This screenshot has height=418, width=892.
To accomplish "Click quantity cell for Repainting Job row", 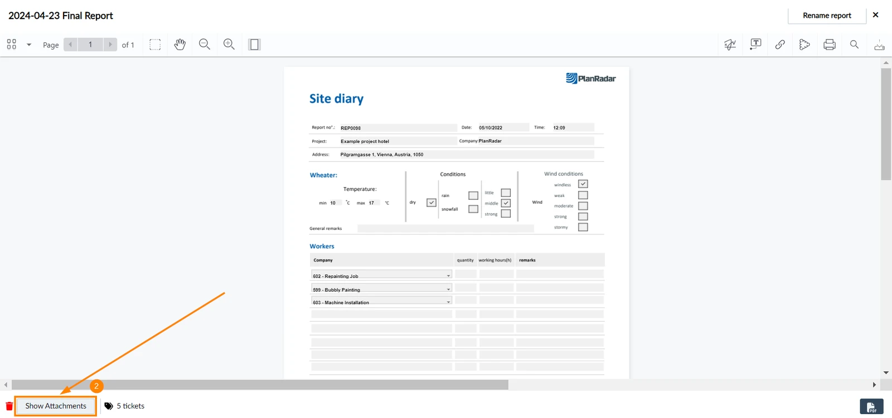I will pyautogui.click(x=466, y=274).
